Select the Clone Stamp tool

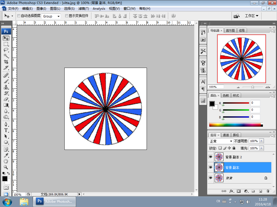point(6,87)
